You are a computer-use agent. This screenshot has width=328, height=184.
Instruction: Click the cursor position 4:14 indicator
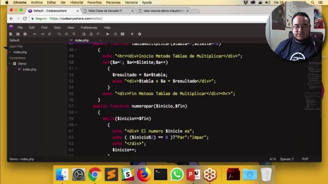point(273,159)
